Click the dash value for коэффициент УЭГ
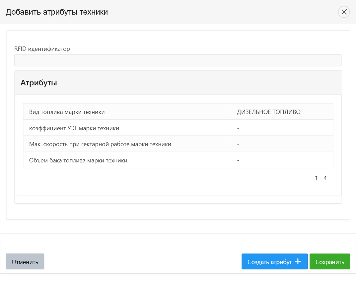The height and width of the screenshot is (282, 356). tap(238, 128)
